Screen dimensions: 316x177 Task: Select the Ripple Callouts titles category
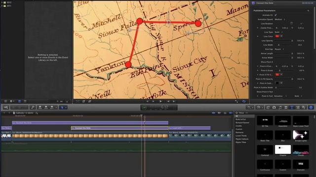(242, 139)
